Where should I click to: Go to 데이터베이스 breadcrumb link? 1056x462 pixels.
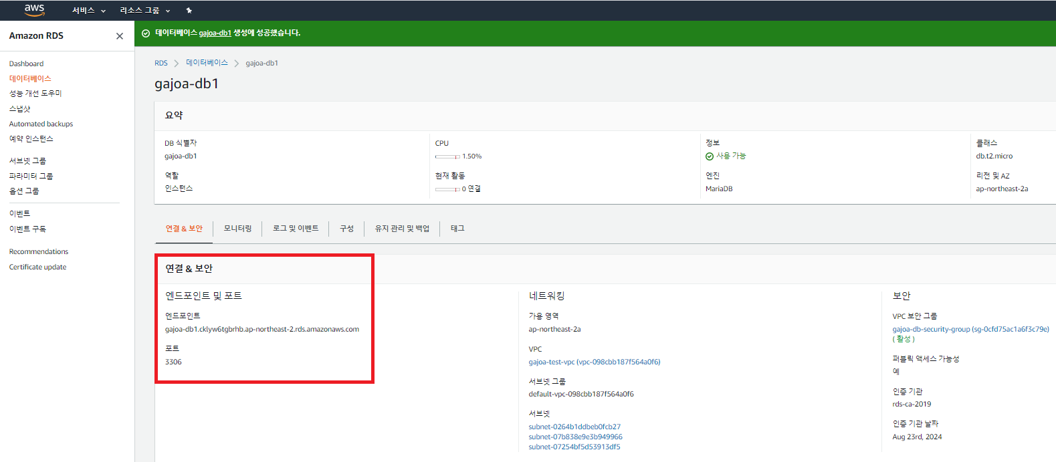pyautogui.click(x=207, y=63)
